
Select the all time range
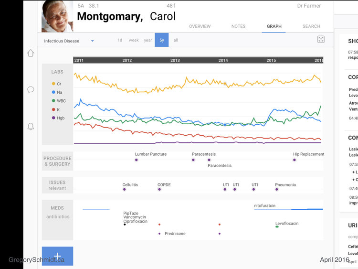point(176,40)
